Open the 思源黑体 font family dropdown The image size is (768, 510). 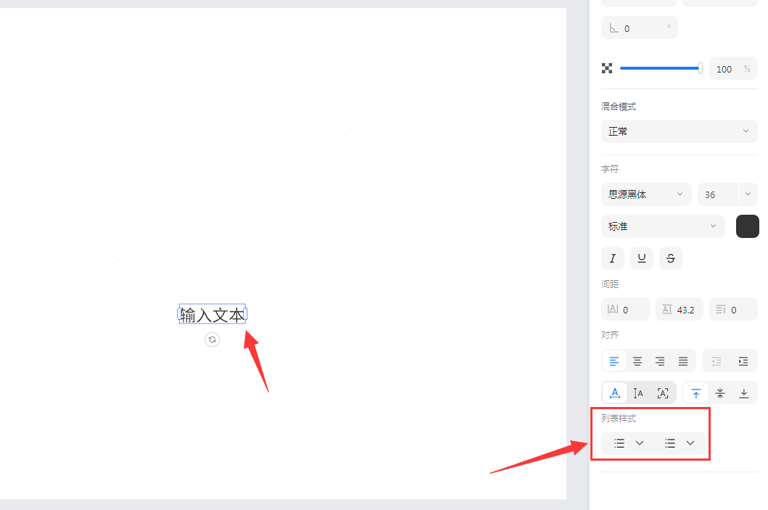(x=645, y=194)
